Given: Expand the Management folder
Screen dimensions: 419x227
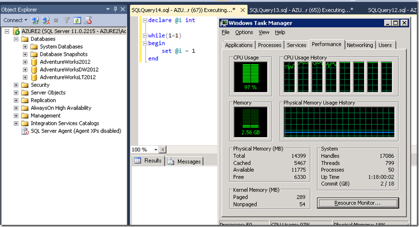Looking at the screenshot, I should tap(16, 116).
